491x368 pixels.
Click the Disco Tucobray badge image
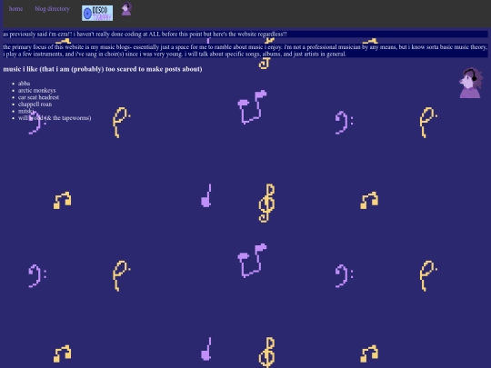click(x=97, y=13)
